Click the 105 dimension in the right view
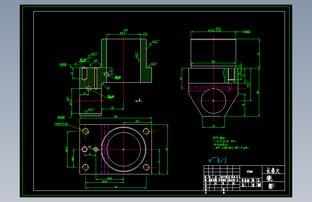Screen dimensions: 312x202 [213, 61]
